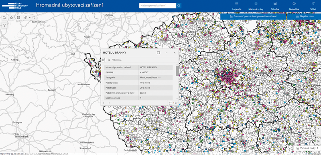Click the magnifier to search accommodations
Screen dimensions: 321x155
click(179, 6)
